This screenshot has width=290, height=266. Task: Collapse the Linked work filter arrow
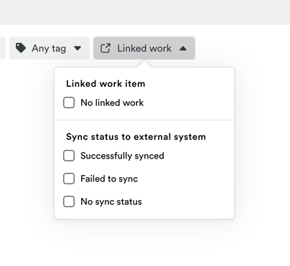click(183, 48)
